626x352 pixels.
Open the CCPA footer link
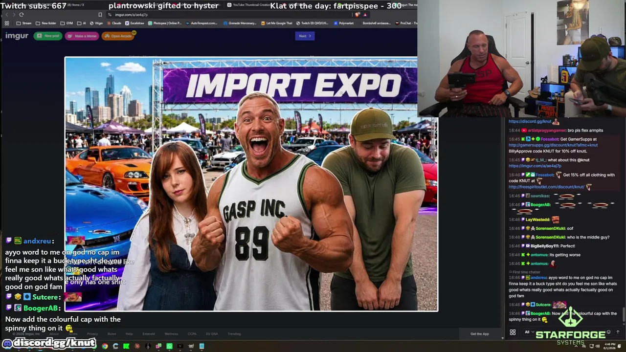[192, 334]
